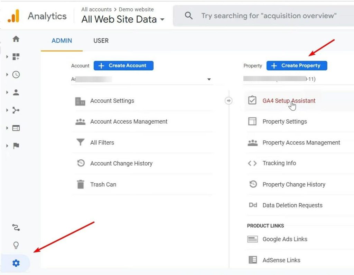Open GA4 Setup Assistant
Viewport: 354px width, 275px height.
(289, 101)
